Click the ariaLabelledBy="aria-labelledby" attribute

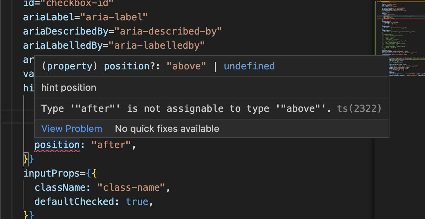[x=113, y=45]
